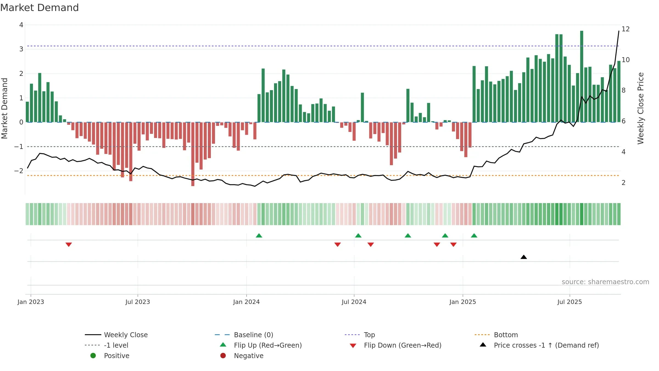Click the Market Demand y-axis label
This screenshot has width=659, height=371.
pos(4,108)
